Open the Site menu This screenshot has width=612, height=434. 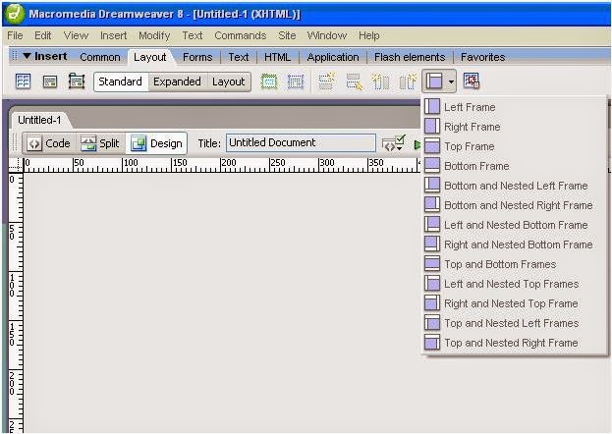click(x=287, y=35)
